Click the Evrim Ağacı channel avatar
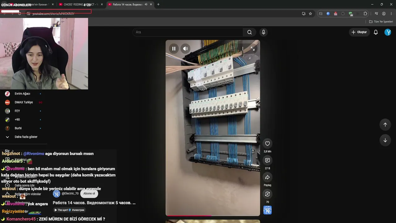The width and height of the screenshot is (396, 223). click(7, 94)
